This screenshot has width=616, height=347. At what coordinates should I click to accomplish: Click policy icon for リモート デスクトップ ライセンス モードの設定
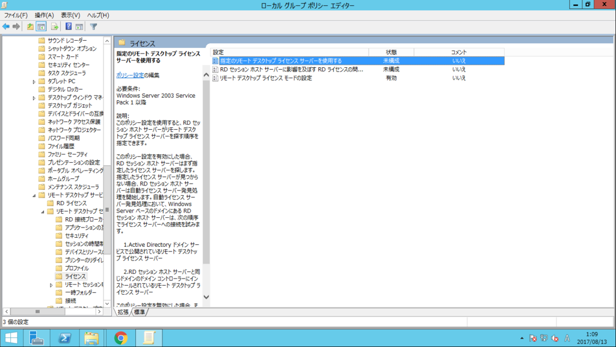pyautogui.click(x=215, y=78)
